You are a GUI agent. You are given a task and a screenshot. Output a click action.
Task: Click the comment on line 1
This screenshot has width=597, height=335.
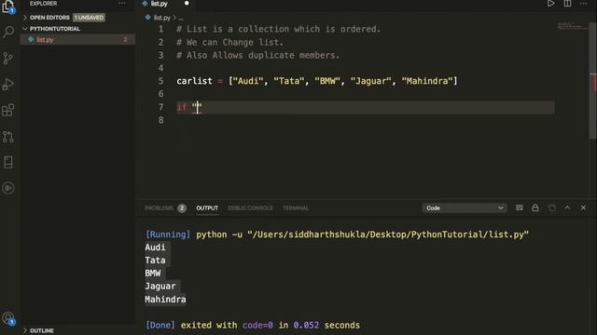tap(278, 29)
